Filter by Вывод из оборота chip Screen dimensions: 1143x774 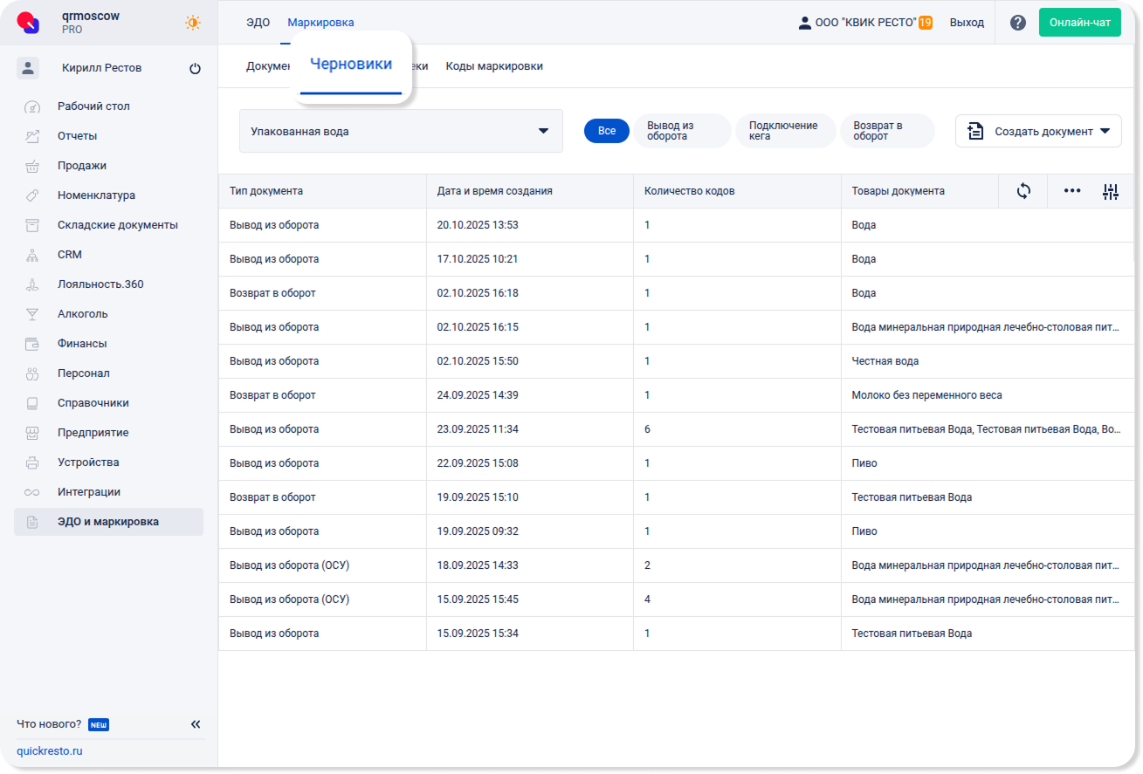click(x=681, y=131)
